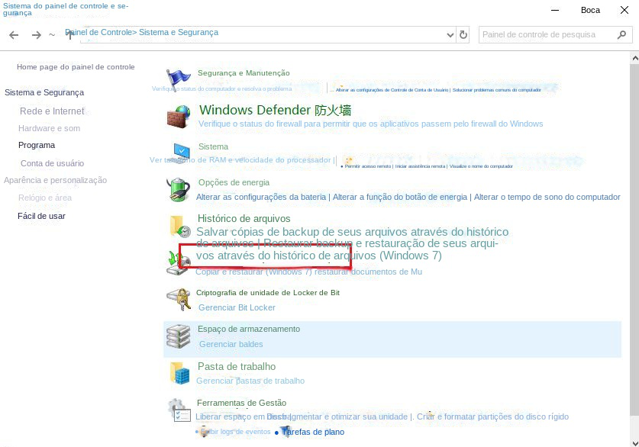Click Alterar as configurações da bateria

(x=263, y=196)
